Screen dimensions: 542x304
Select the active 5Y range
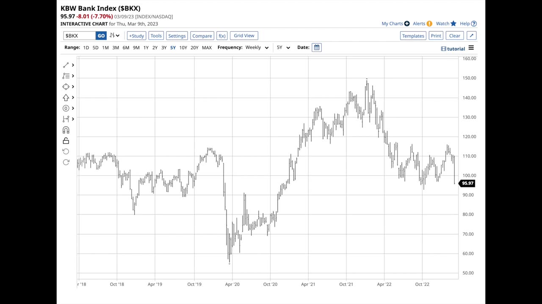173,48
